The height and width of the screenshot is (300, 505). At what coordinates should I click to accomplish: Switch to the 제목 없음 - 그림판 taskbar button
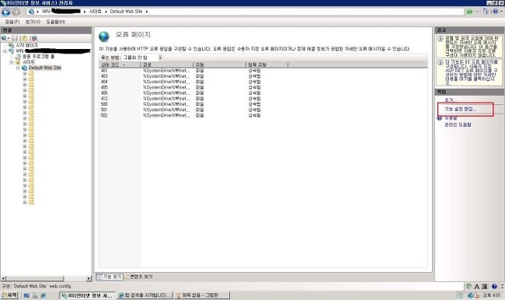point(202,295)
